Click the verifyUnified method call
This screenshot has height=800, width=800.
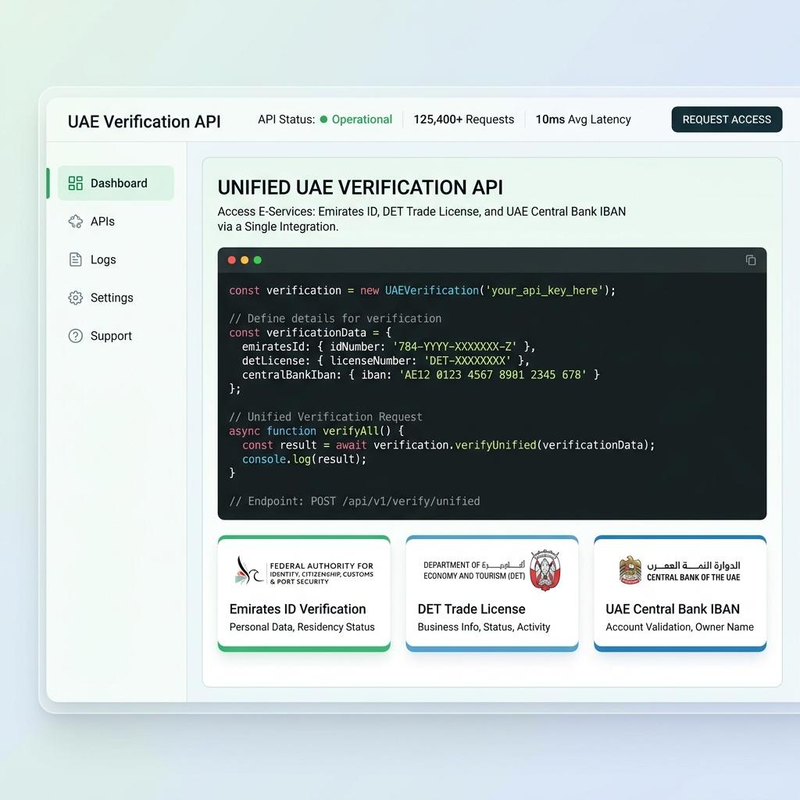coord(495,445)
